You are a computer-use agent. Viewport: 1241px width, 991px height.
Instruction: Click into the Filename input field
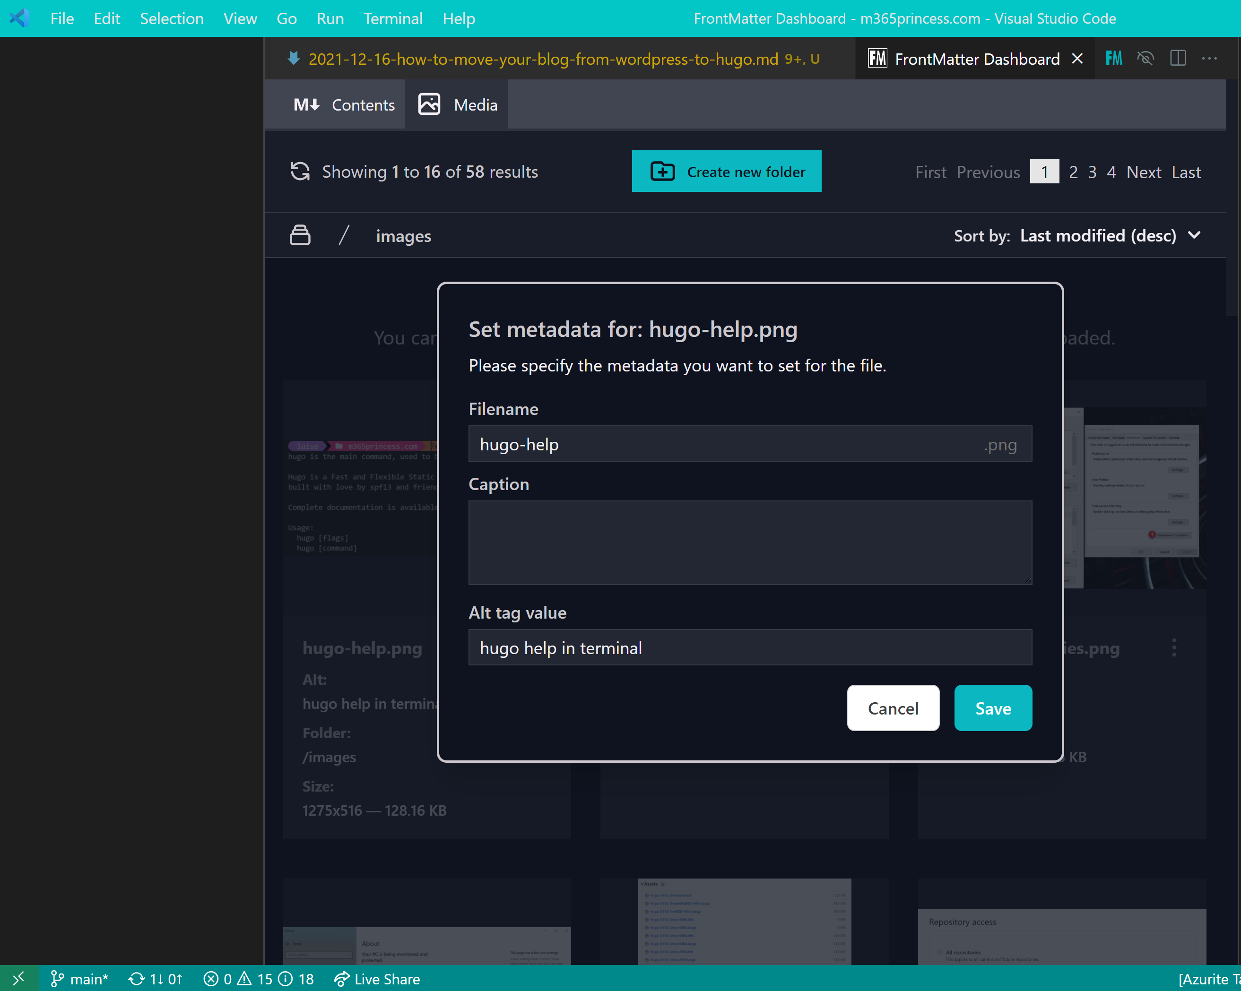(x=750, y=444)
